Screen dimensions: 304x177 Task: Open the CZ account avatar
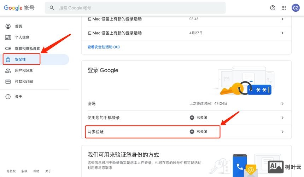[x=296, y=8]
